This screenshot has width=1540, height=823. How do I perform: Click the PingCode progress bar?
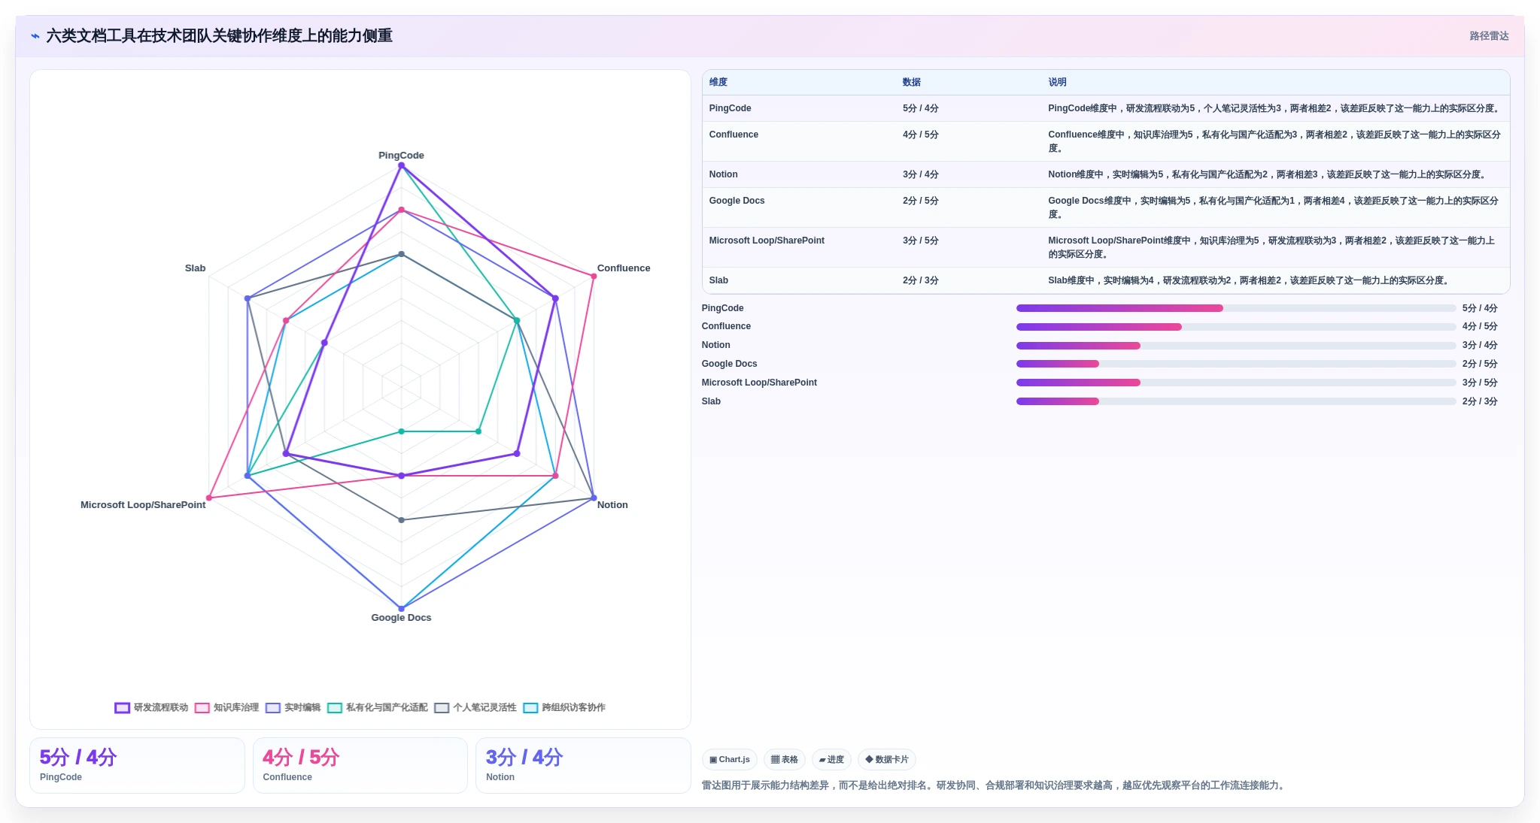click(x=1236, y=308)
